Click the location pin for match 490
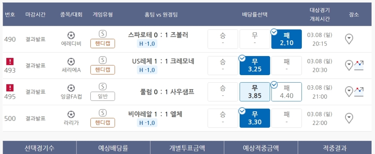 tap(349, 39)
